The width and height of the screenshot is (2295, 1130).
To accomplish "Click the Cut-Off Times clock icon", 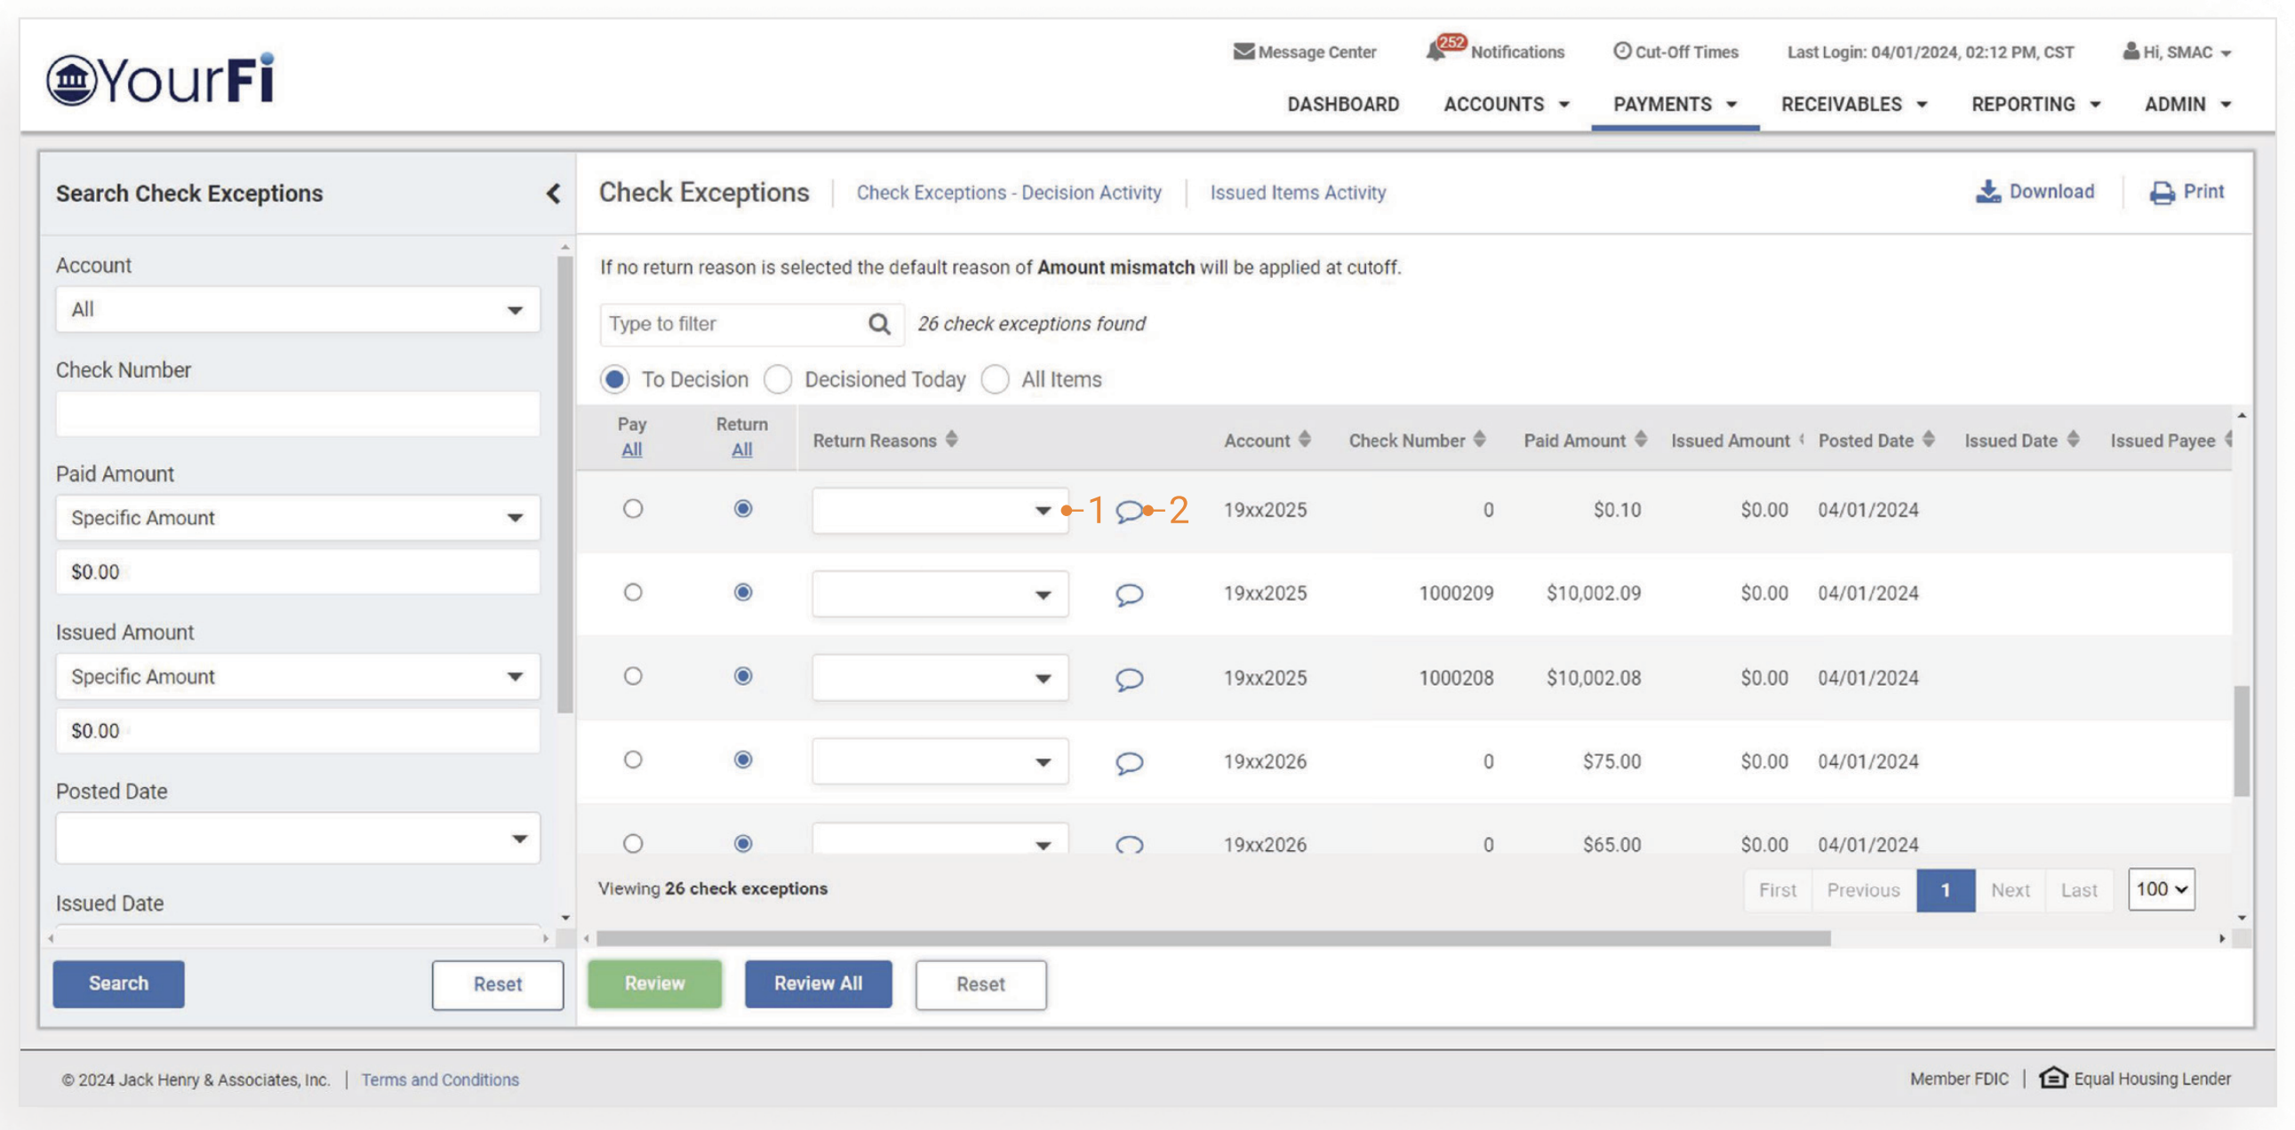I will (1622, 51).
